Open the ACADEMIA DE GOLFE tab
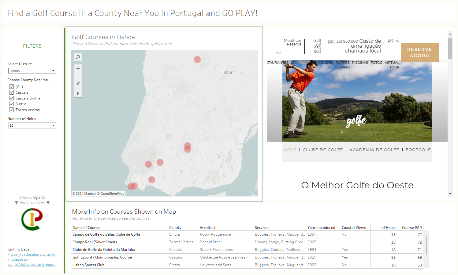This screenshot has height=275, width=458. pos(374,150)
